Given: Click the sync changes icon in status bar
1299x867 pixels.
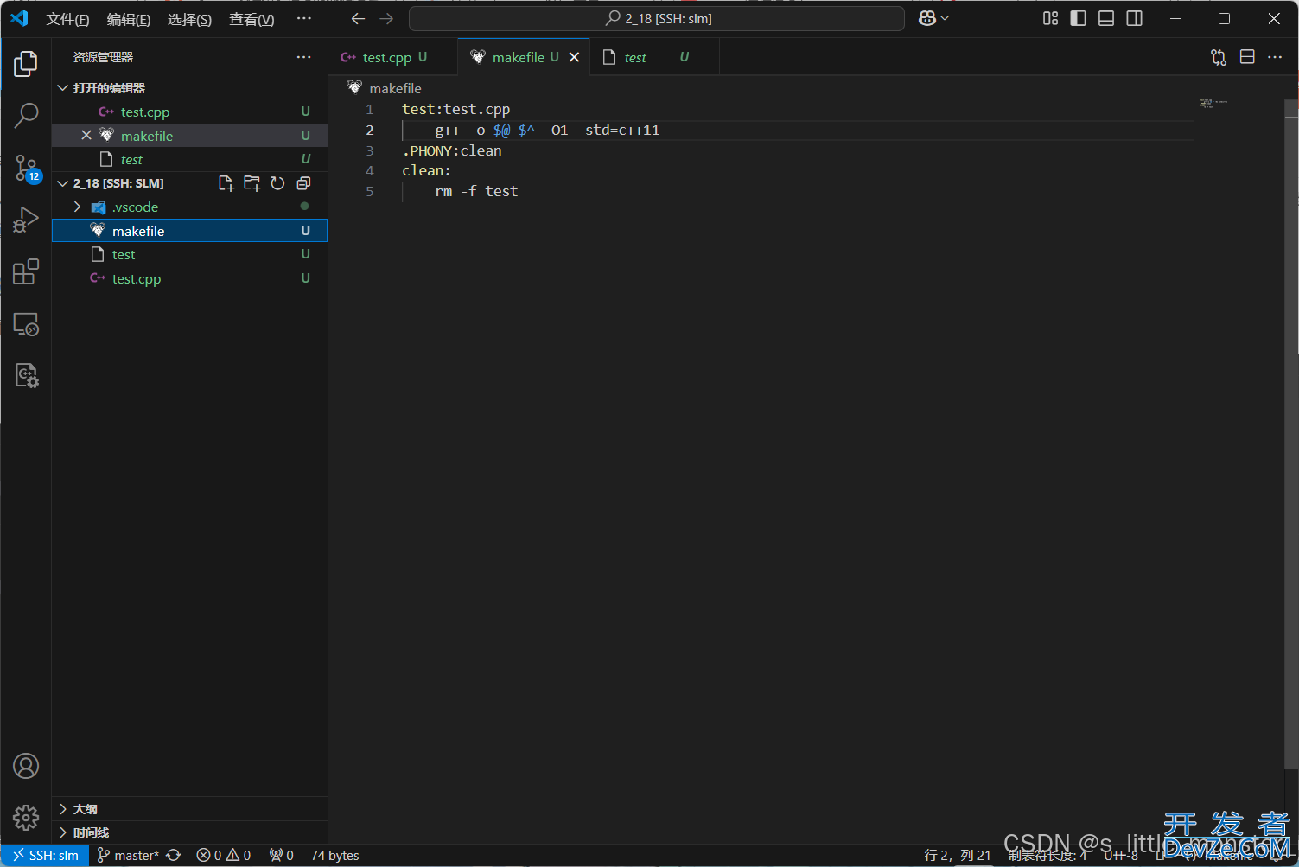Looking at the screenshot, I should (174, 855).
